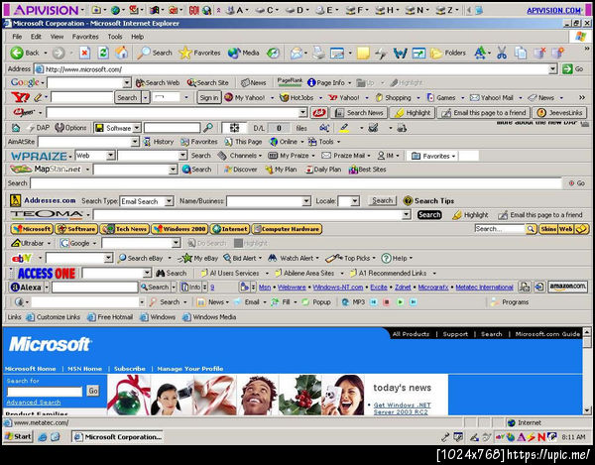
Task: Open the Folders toolbar button
Action: 448,53
